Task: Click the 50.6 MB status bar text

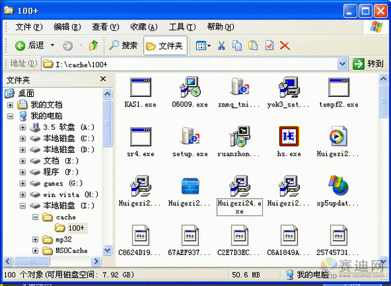Action: (246, 275)
